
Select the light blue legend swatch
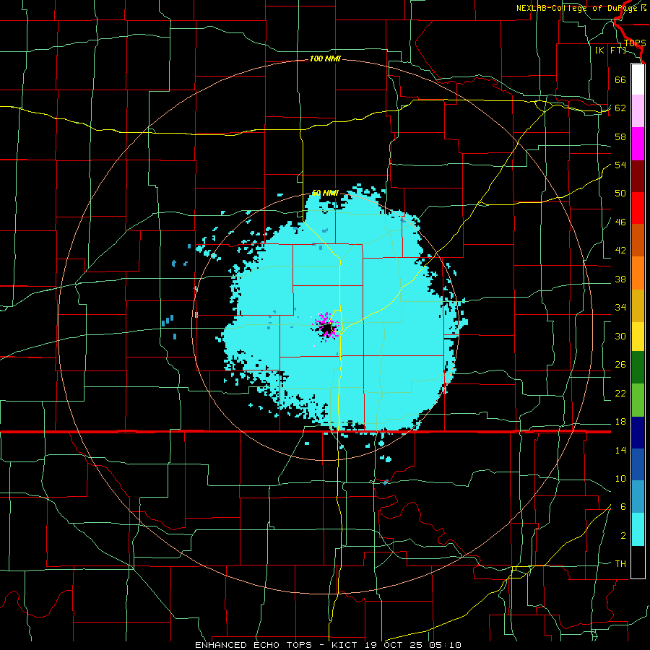638,497
